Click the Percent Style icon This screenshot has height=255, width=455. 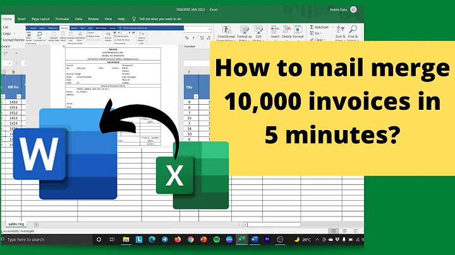click(186, 38)
